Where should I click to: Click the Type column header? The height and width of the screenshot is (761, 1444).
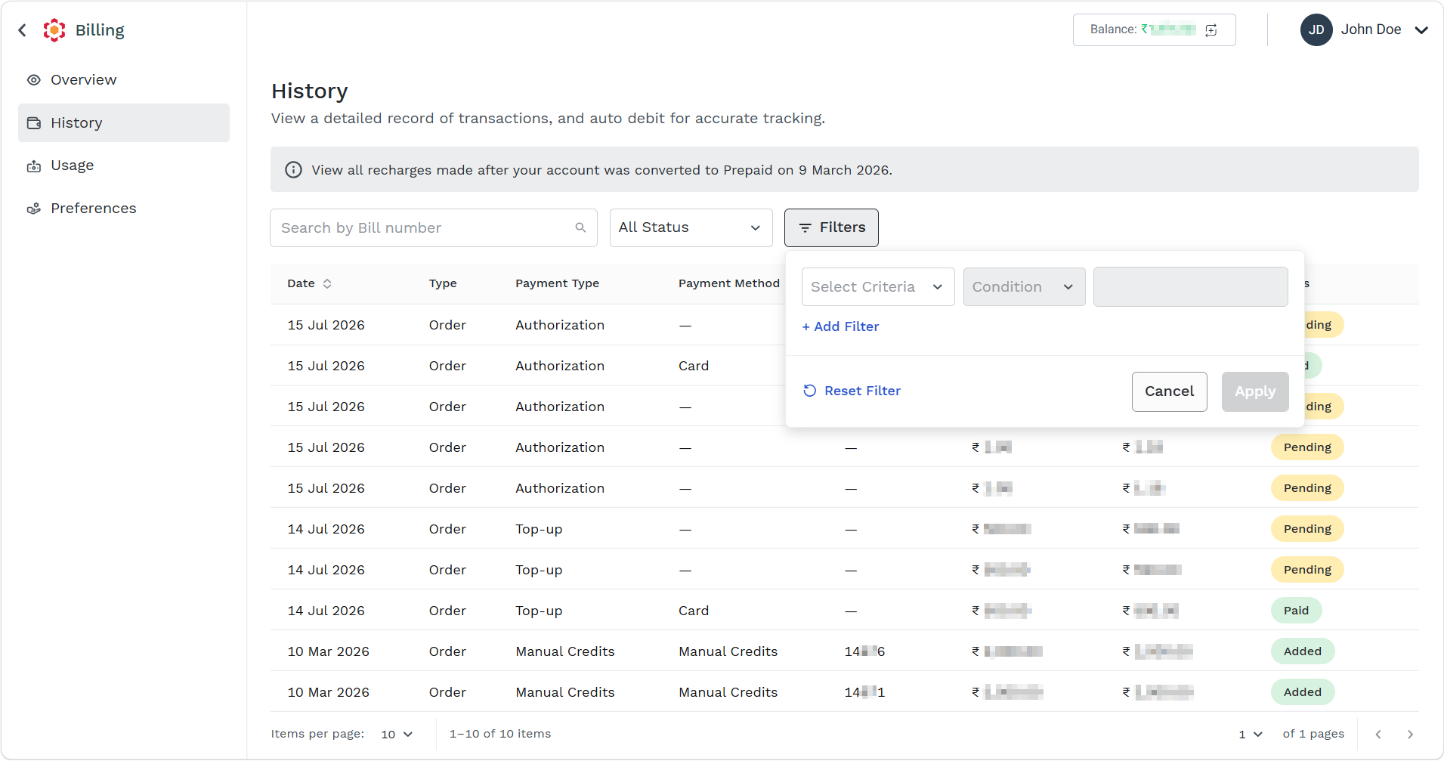coord(443,283)
